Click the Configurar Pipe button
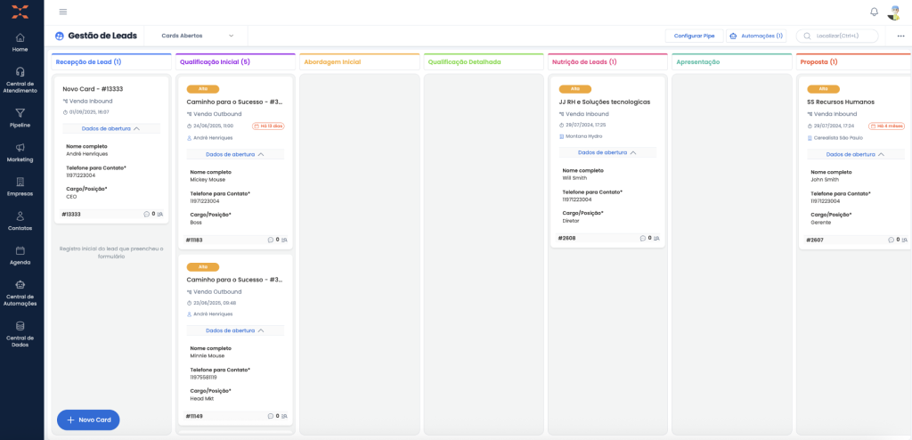The height and width of the screenshot is (440, 912). pos(694,36)
